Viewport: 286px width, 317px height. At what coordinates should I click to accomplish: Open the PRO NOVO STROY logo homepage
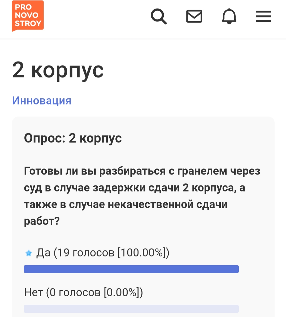pos(28,16)
